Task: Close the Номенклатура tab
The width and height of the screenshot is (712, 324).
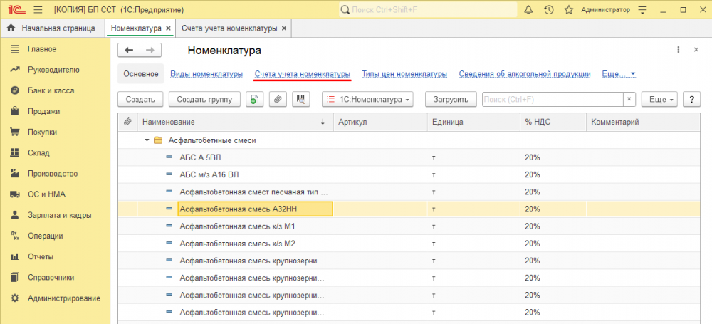Action: pyautogui.click(x=167, y=28)
